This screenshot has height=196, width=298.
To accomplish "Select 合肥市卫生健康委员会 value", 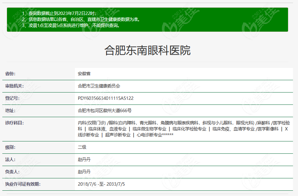I will tap(99, 86).
